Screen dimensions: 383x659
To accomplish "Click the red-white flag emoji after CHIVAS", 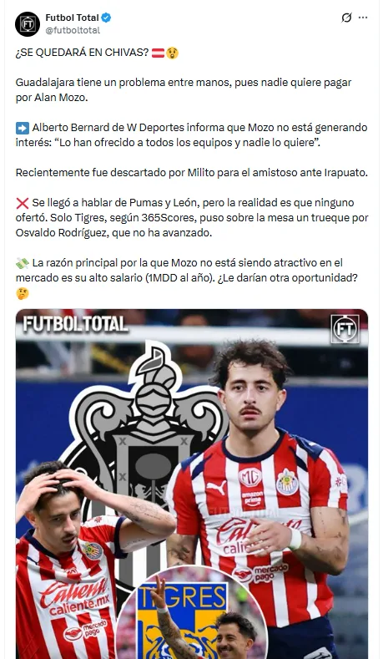I will pos(158,53).
